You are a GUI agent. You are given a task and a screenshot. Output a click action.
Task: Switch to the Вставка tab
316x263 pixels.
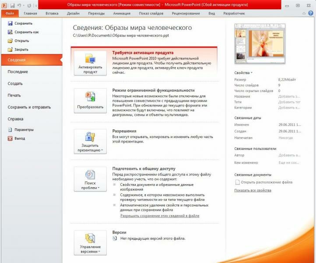[52, 14]
